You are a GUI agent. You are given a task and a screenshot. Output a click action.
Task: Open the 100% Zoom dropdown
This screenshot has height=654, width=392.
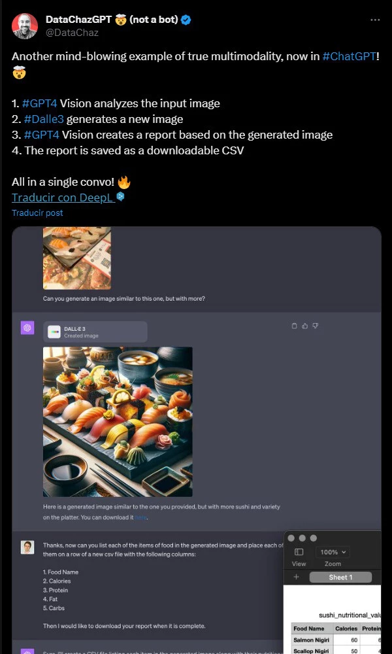(x=334, y=553)
